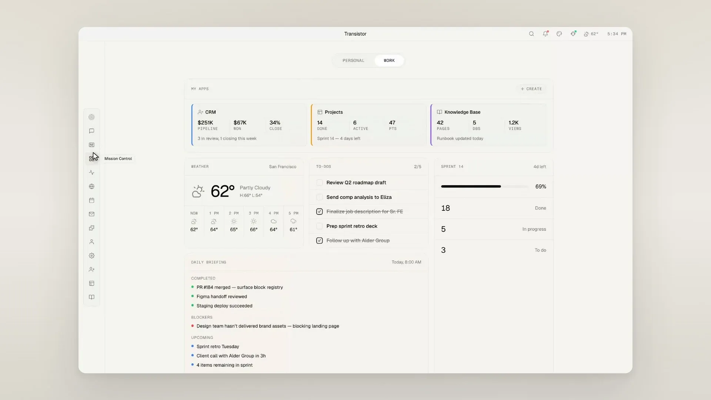
Task: Click the Create button in My Apps
Action: pos(531,89)
